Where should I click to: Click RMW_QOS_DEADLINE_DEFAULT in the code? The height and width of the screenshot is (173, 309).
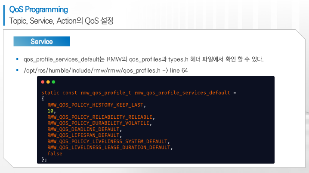pos(83,129)
